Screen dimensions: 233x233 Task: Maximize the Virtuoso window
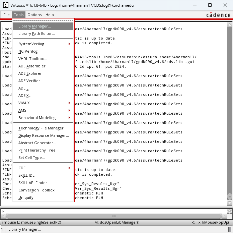[x=210, y=5]
